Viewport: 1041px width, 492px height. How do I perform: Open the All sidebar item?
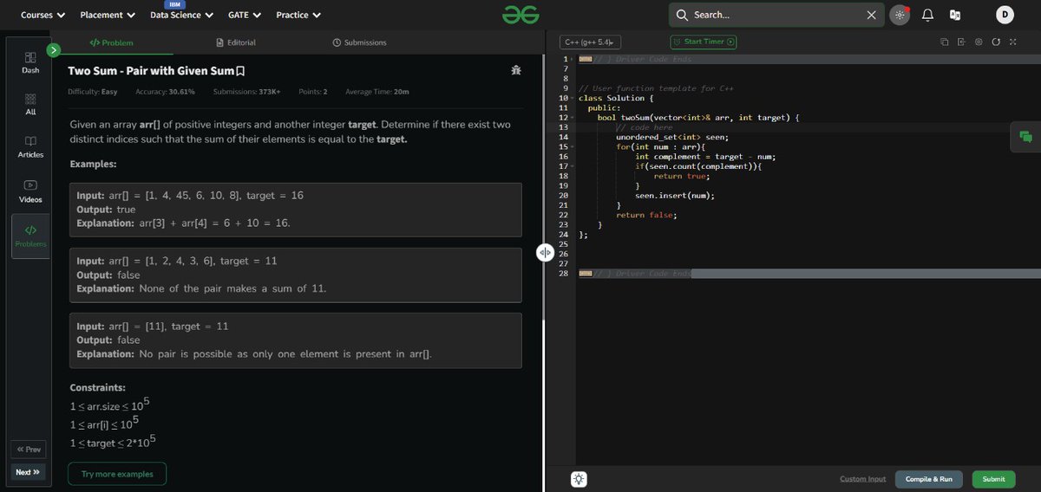tap(30, 105)
